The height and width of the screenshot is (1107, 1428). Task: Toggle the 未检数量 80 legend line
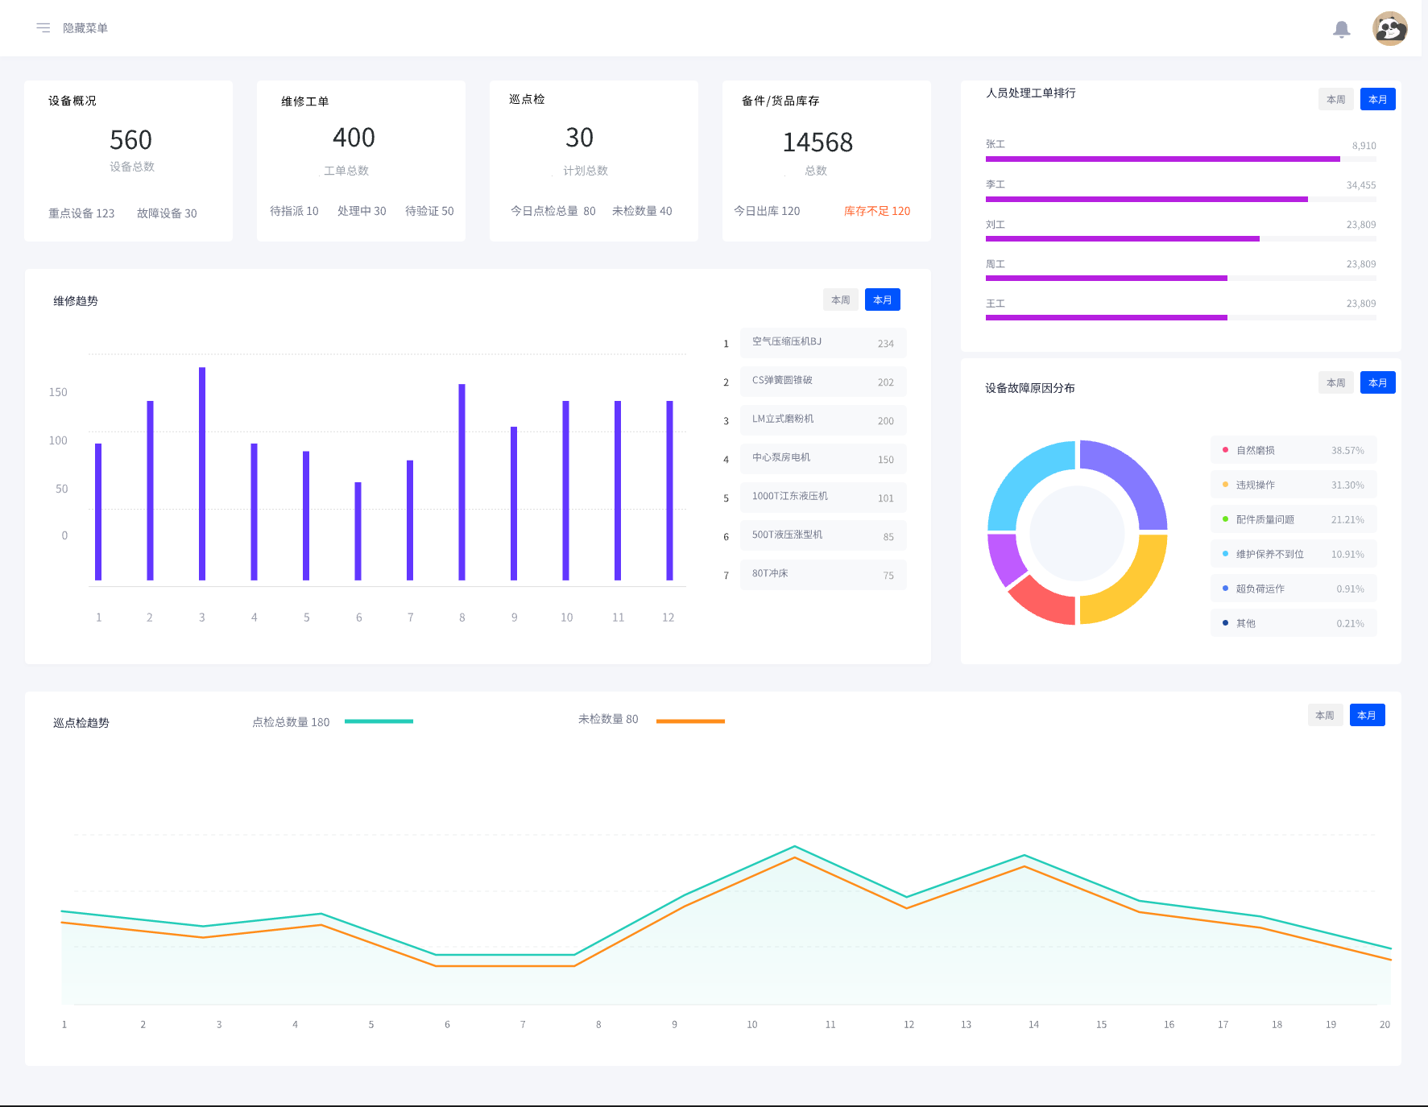(690, 721)
